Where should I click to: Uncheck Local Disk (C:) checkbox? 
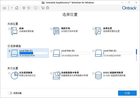pos(9,51)
